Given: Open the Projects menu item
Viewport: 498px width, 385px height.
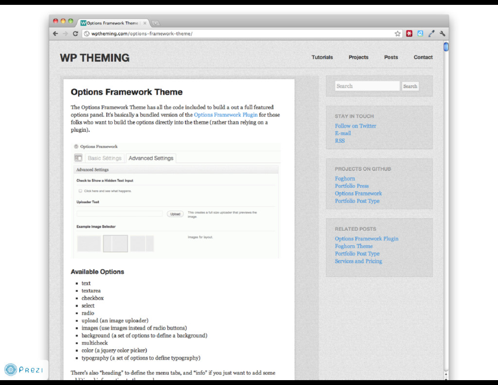Looking at the screenshot, I should point(358,57).
